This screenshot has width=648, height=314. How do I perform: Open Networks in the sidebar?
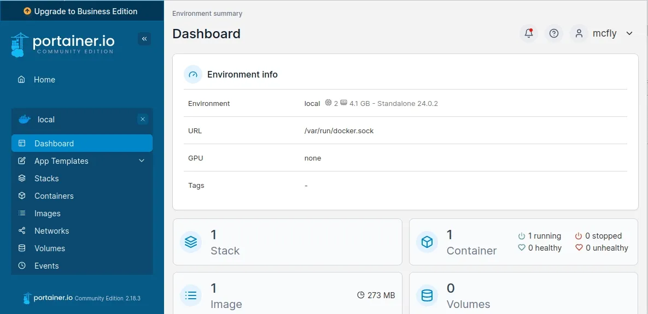82,230
